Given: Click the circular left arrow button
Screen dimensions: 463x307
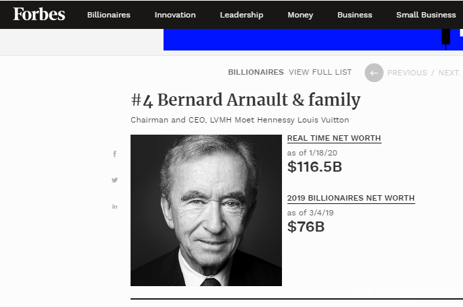Looking at the screenshot, I should tap(374, 73).
